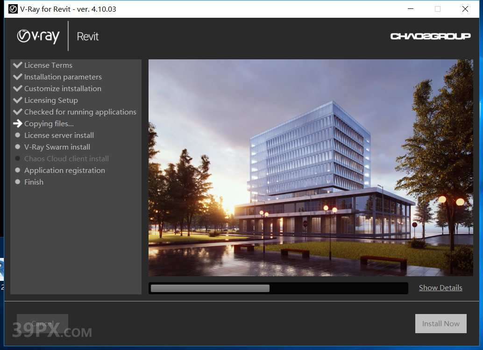The width and height of the screenshot is (483, 350).
Task: Cancel the installation
Action: click(x=43, y=323)
